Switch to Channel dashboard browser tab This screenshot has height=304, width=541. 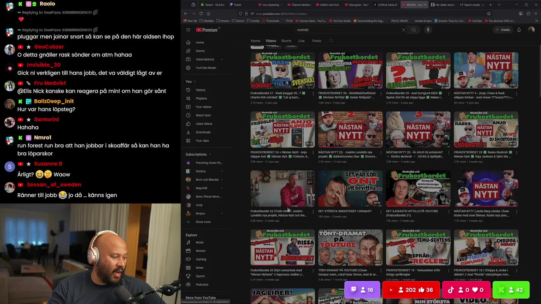click(300, 5)
